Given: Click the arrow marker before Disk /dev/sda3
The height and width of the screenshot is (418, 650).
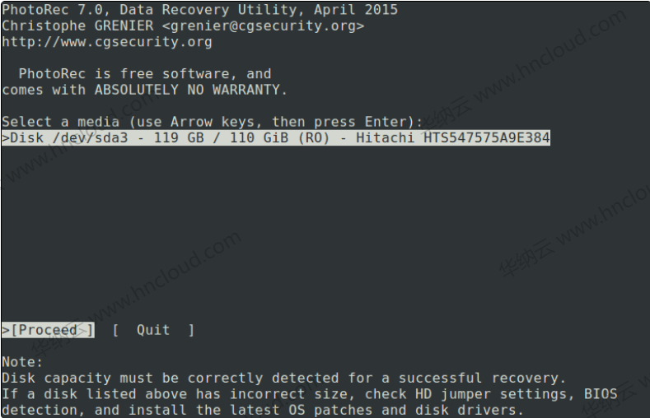Looking at the screenshot, I should click(x=6, y=137).
